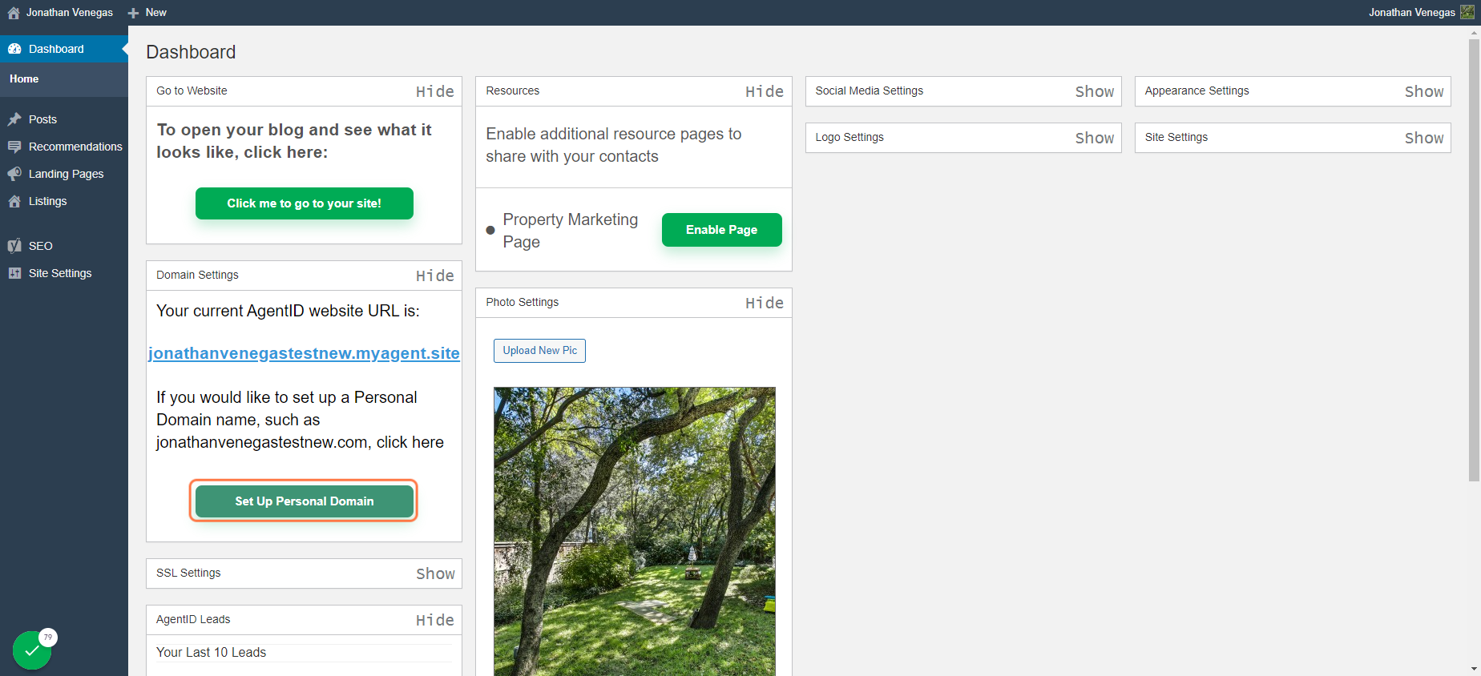
Task: Open the user avatar in top bar
Action: (x=1467, y=12)
